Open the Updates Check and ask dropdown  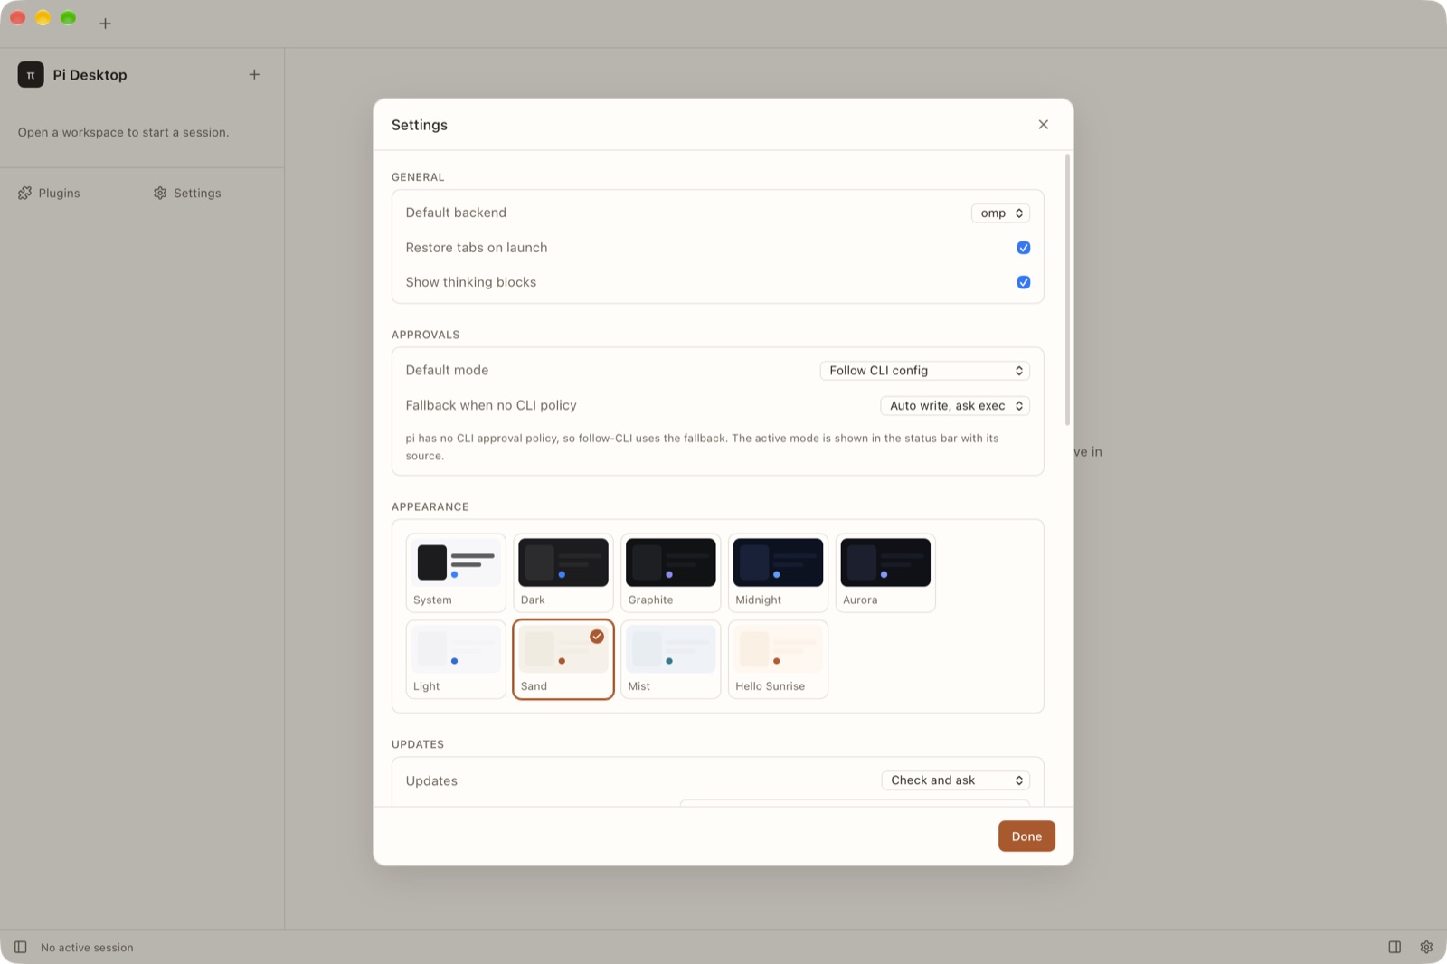click(956, 780)
